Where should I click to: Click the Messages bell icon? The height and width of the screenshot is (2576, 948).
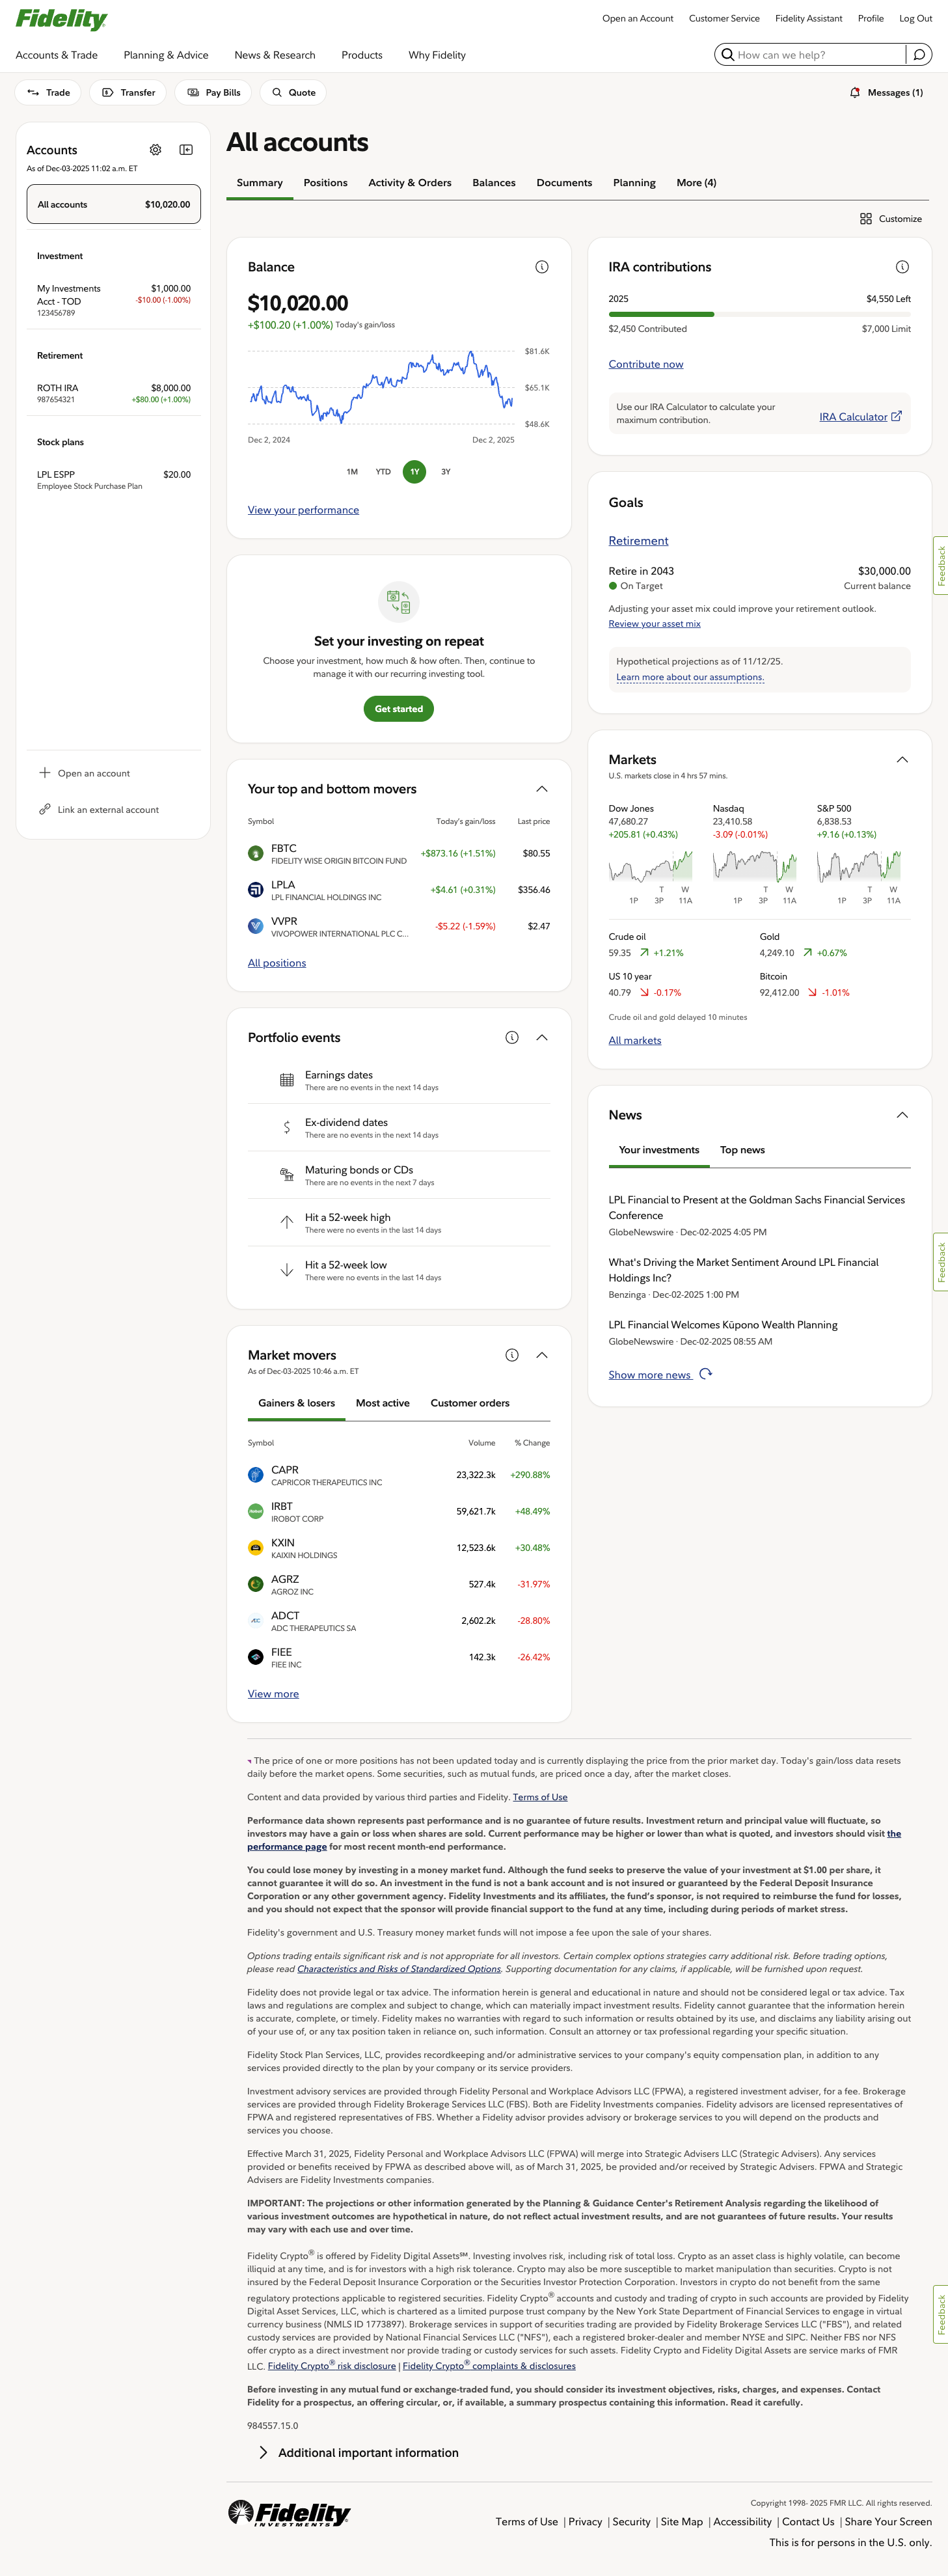click(x=855, y=93)
